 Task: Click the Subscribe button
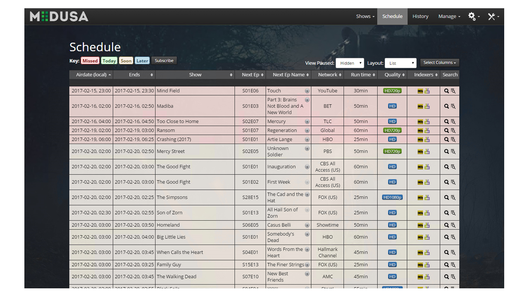(164, 61)
